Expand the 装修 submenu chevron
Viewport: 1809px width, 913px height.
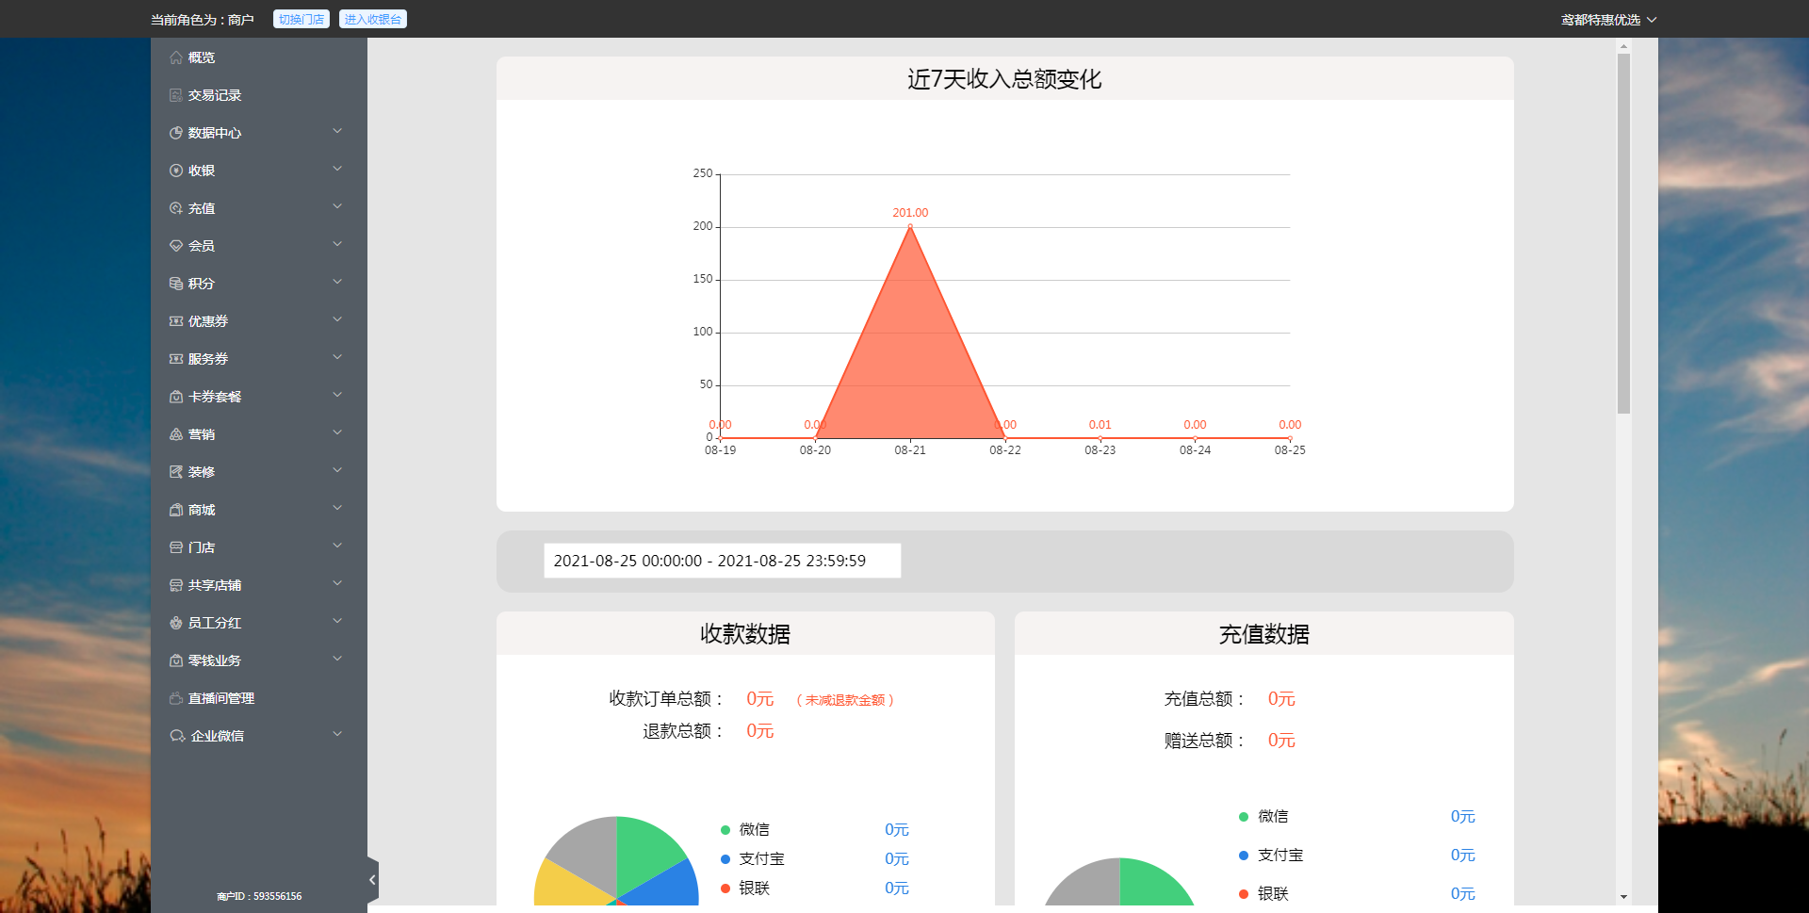[337, 470]
